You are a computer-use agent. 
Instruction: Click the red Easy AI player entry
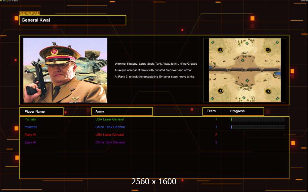30,135
